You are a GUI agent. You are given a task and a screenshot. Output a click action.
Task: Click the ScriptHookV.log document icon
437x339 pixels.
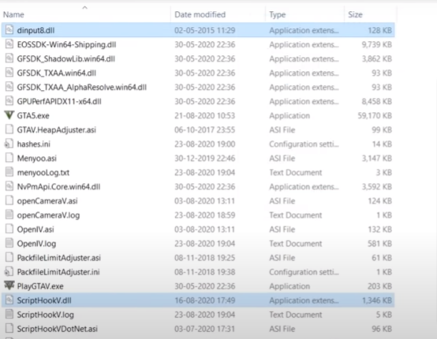click(9, 315)
